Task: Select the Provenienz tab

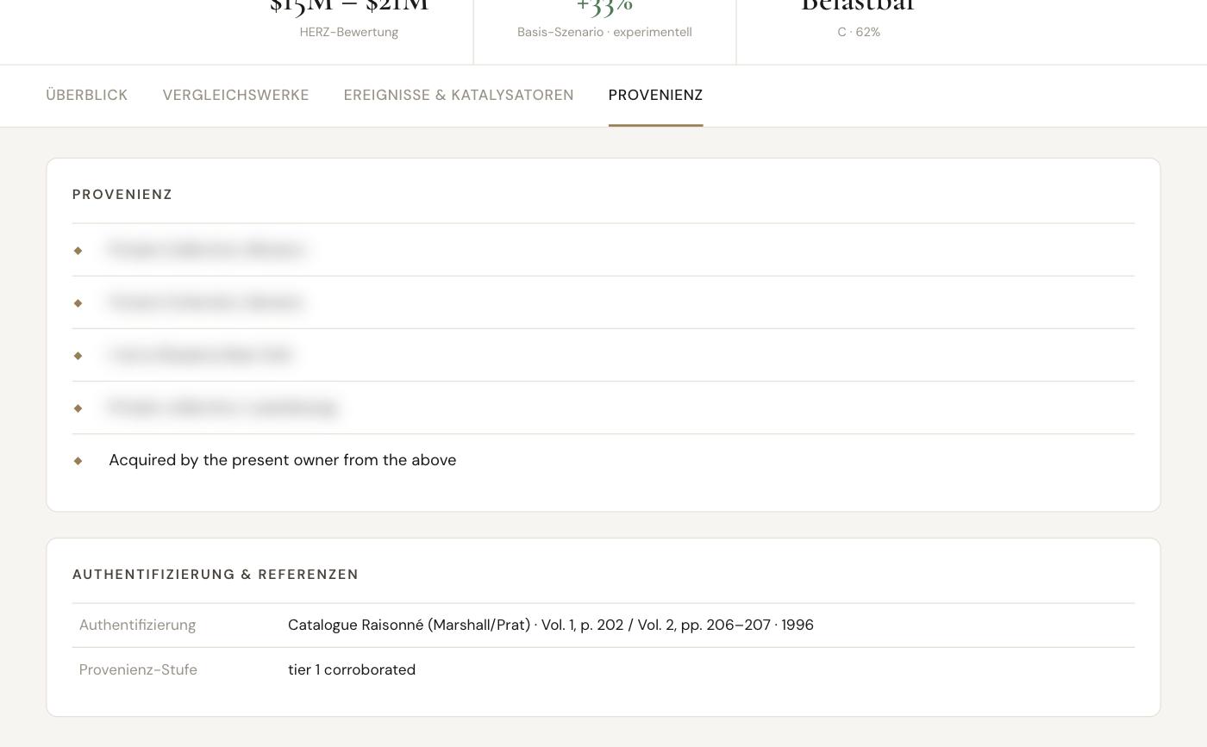Action: (x=655, y=95)
